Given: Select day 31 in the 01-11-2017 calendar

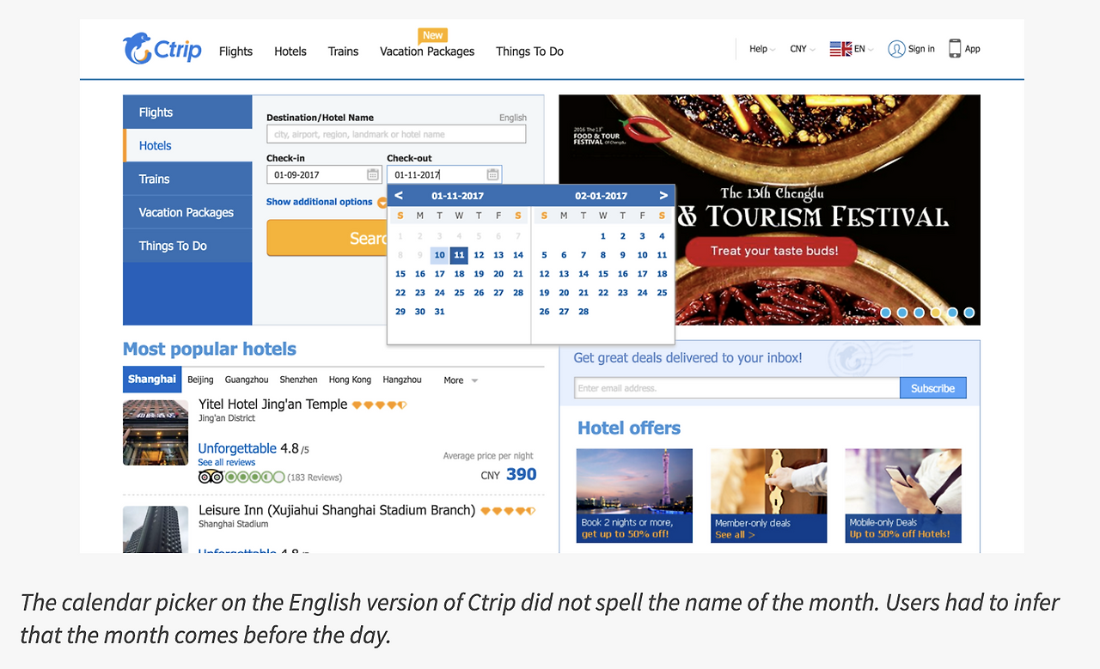Looking at the screenshot, I should [x=439, y=312].
